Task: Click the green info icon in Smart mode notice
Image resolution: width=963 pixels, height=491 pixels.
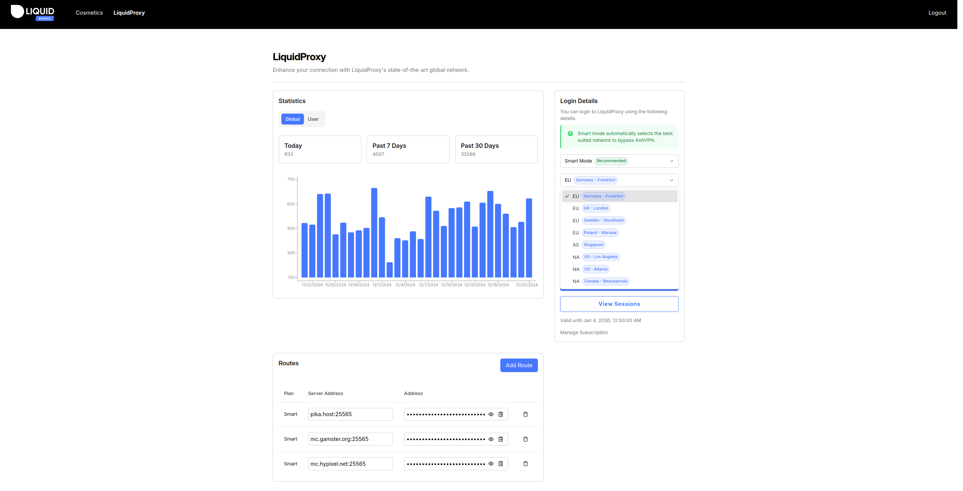Action: (x=570, y=134)
